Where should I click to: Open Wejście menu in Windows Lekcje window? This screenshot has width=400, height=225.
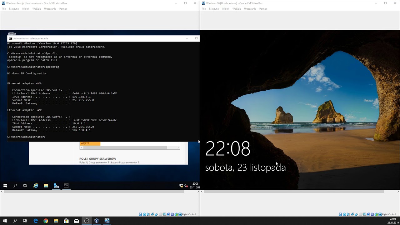tap(37, 9)
